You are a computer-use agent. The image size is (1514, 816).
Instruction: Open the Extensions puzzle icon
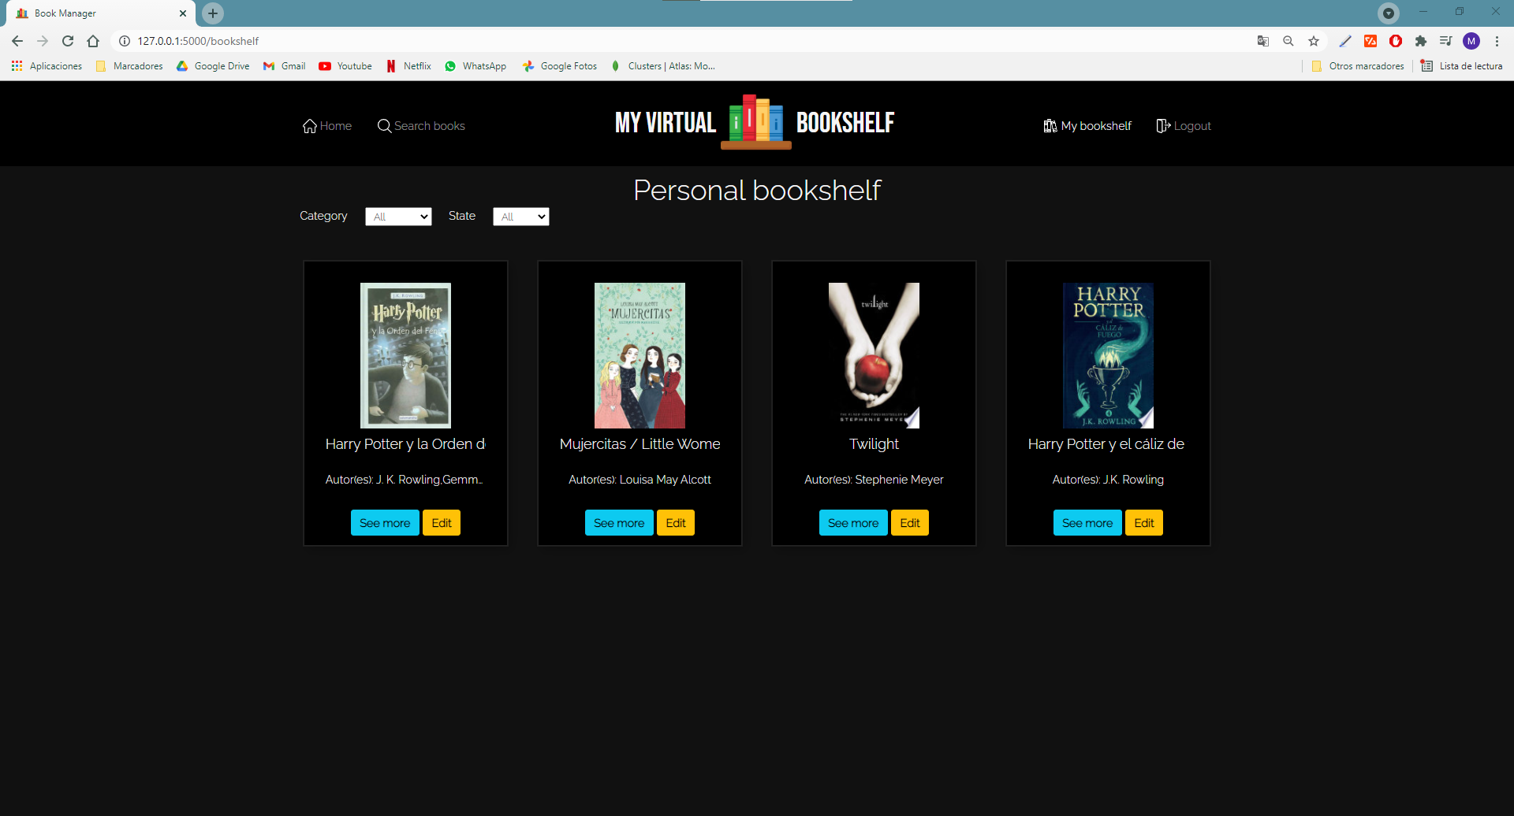(1421, 41)
